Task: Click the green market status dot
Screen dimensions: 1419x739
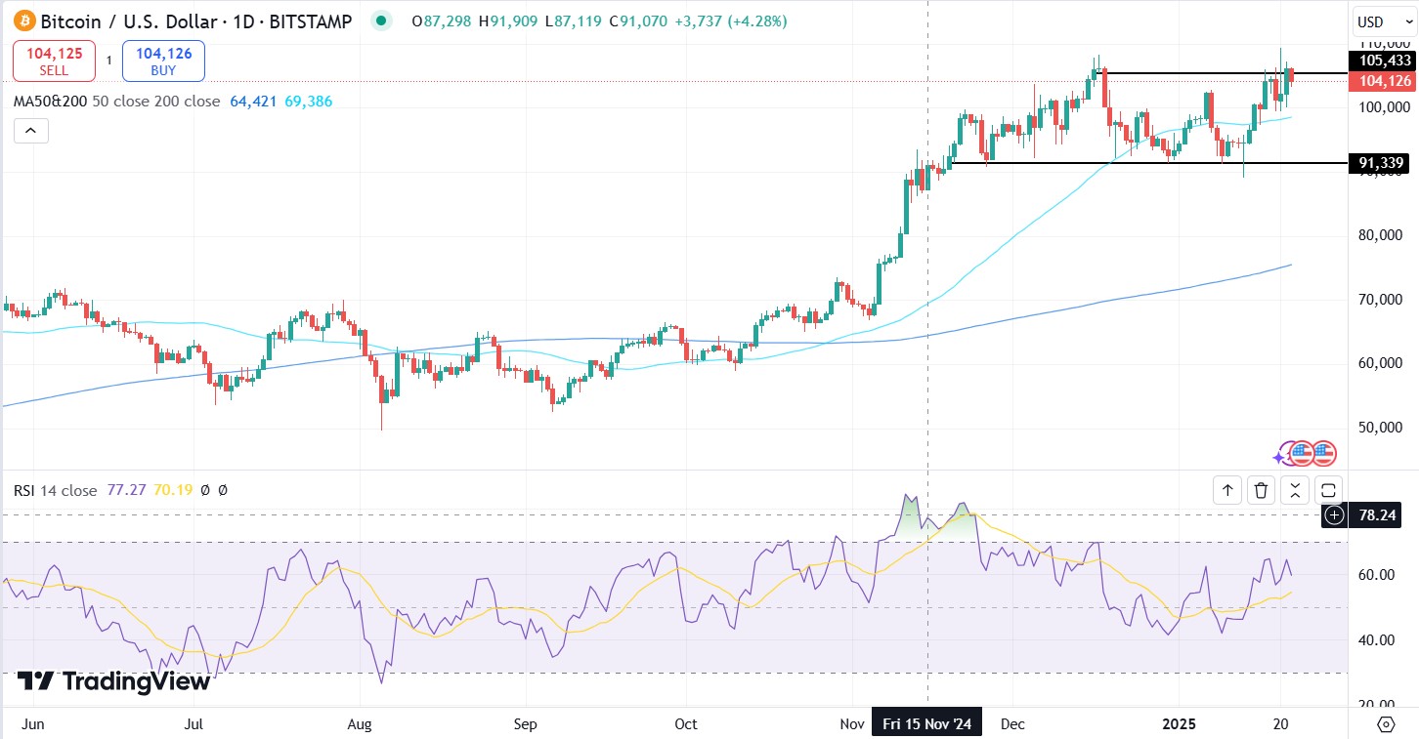Action: (x=383, y=21)
